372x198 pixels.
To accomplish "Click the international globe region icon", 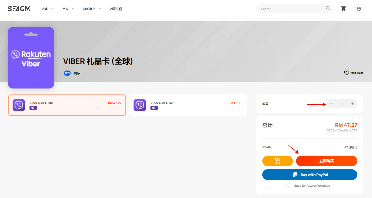I will click(67, 73).
